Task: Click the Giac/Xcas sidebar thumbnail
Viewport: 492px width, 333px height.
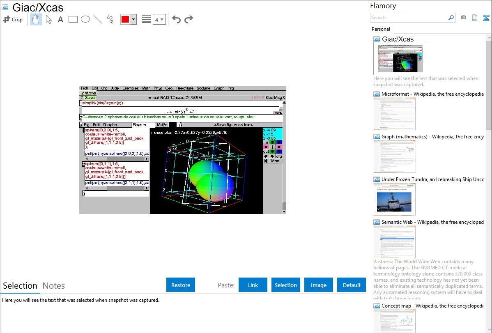Action: [x=400, y=58]
